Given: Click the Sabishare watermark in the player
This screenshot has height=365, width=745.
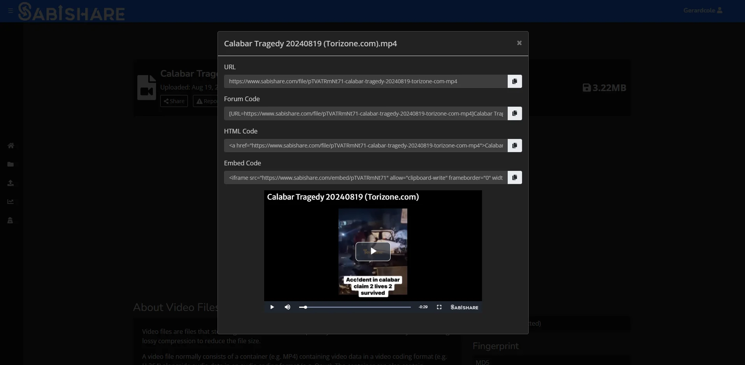Looking at the screenshot, I should (x=464, y=307).
